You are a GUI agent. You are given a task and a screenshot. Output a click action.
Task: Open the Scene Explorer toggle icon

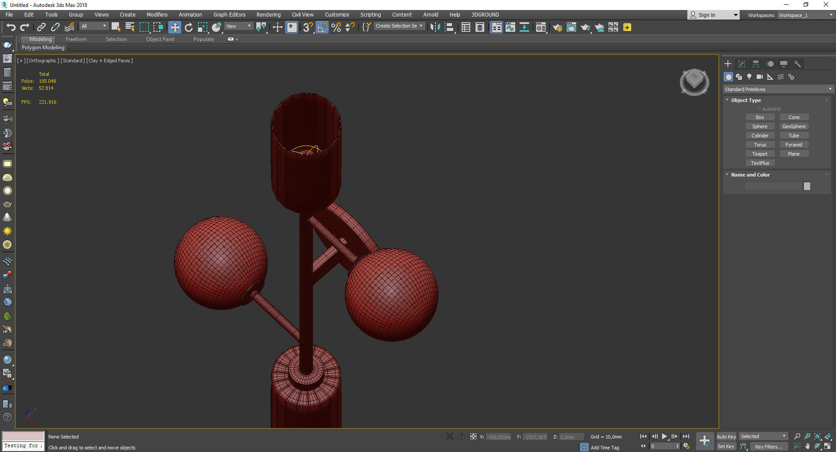466,27
